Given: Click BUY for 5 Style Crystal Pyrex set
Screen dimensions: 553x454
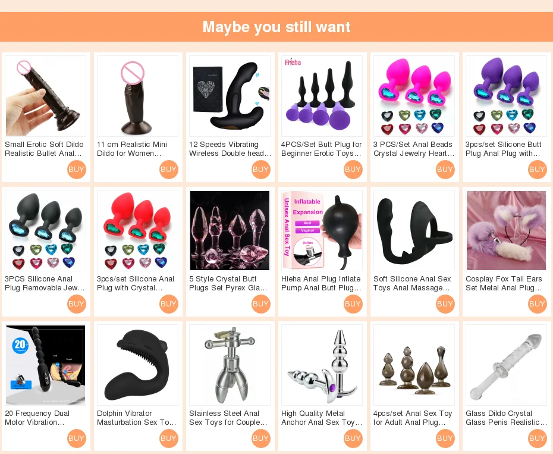Looking at the screenshot, I should point(260,304).
